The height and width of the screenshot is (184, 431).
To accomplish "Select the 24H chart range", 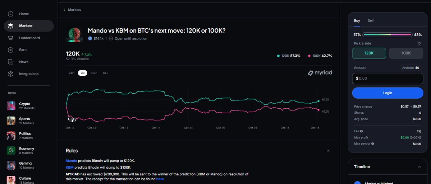I will 72,73.
